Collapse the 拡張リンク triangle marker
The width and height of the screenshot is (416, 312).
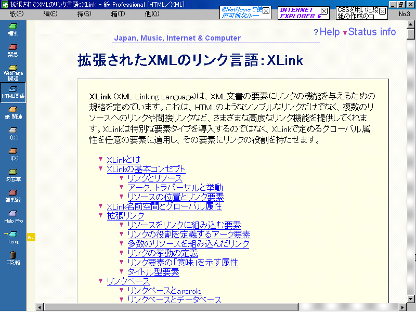pyautogui.click(x=100, y=215)
